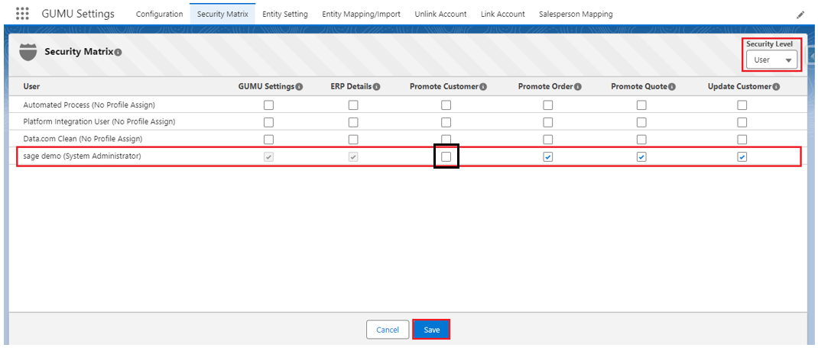818x351 pixels.
Task: Check GUMU Settings for Automated Process user
Action: coord(268,105)
